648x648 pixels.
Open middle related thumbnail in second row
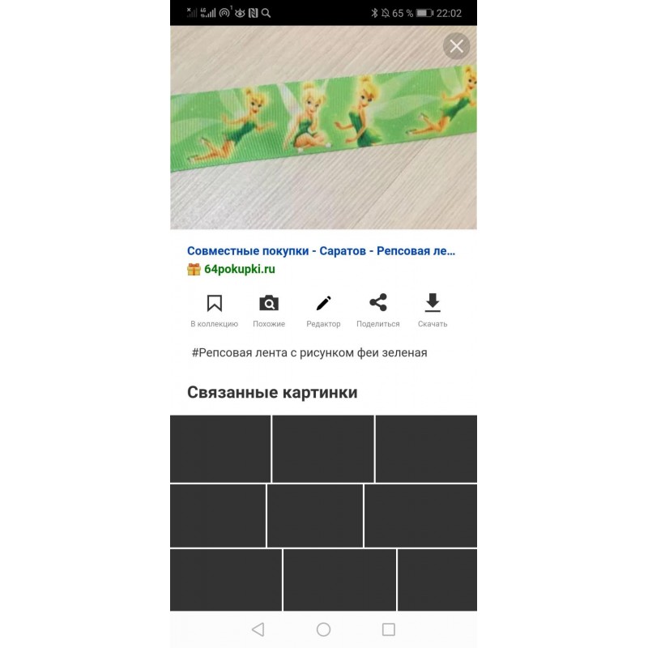pos(315,515)
